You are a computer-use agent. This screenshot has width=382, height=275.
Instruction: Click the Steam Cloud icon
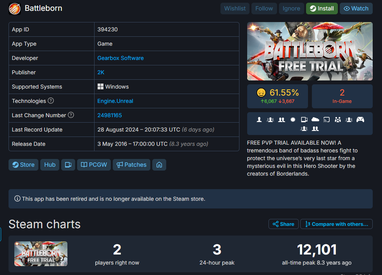coord(315,120)
